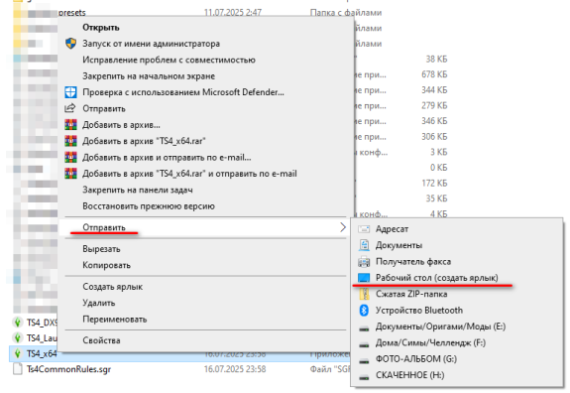Click the blue desktop icon in submenu
This screenshot has width=570, height=393.
click(364, 278)
